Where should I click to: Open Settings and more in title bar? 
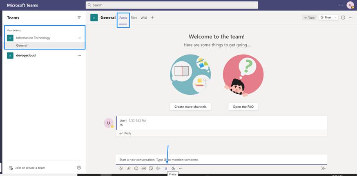(341, 5)
